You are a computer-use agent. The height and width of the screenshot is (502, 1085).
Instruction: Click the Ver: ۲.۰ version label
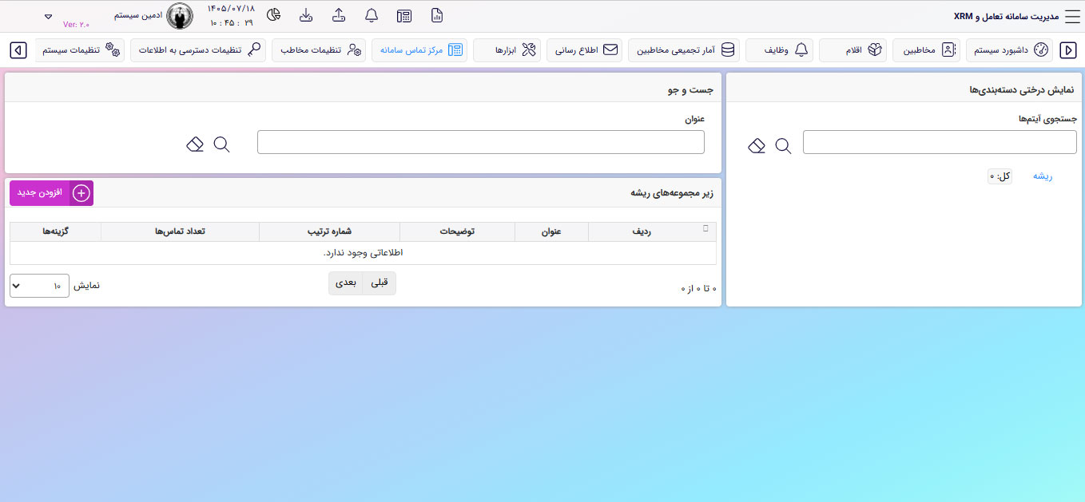77,25
